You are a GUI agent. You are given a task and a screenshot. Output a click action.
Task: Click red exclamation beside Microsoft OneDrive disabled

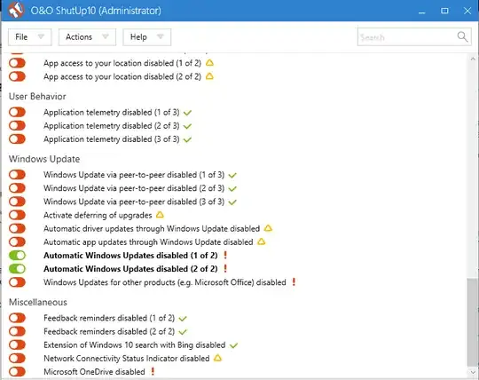click(x=153, y=371)
